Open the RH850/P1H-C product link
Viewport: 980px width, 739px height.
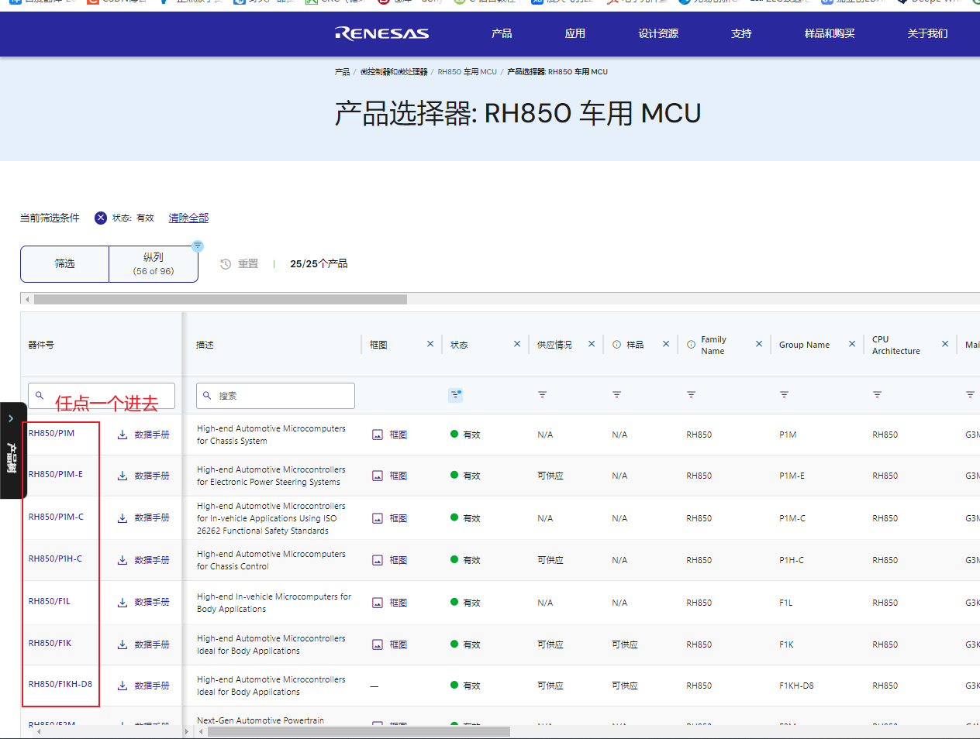click(x=55, y=559)
